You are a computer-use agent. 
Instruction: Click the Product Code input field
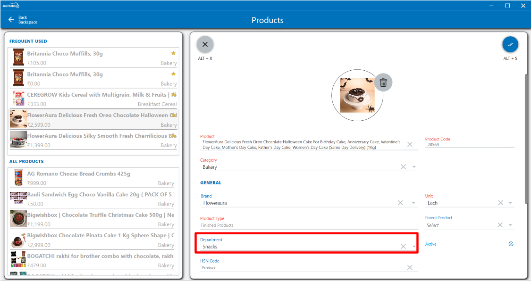(x=469, y=145)
